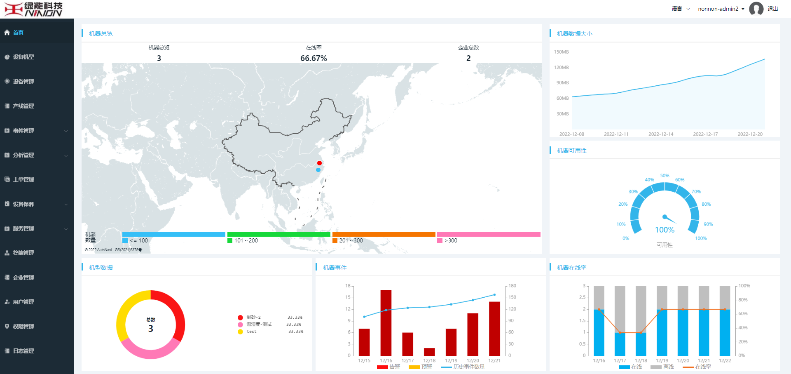Image resolution: width=791 pixels, height=374 pixels.
Task: Click the user avatar icon
Action: coord(756,9)
